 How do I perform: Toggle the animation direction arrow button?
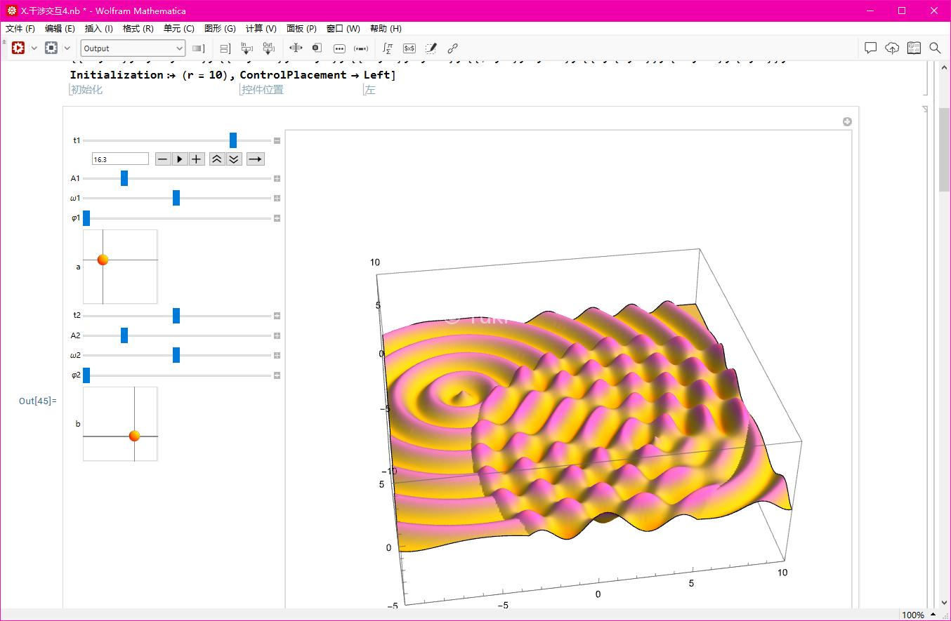[256, 159]
